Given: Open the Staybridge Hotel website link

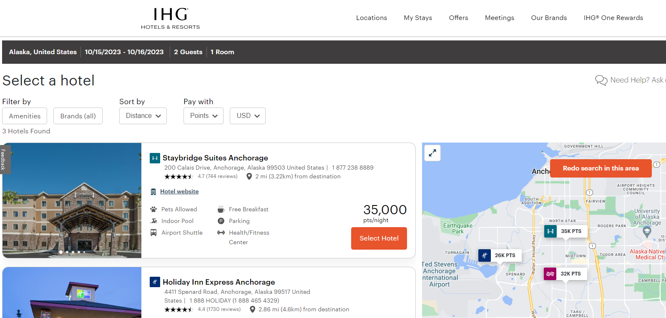Looking at the screenshot, I should [179, 191].
